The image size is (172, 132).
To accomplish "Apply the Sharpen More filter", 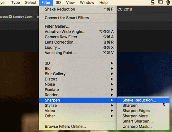I will coord(143,116).
